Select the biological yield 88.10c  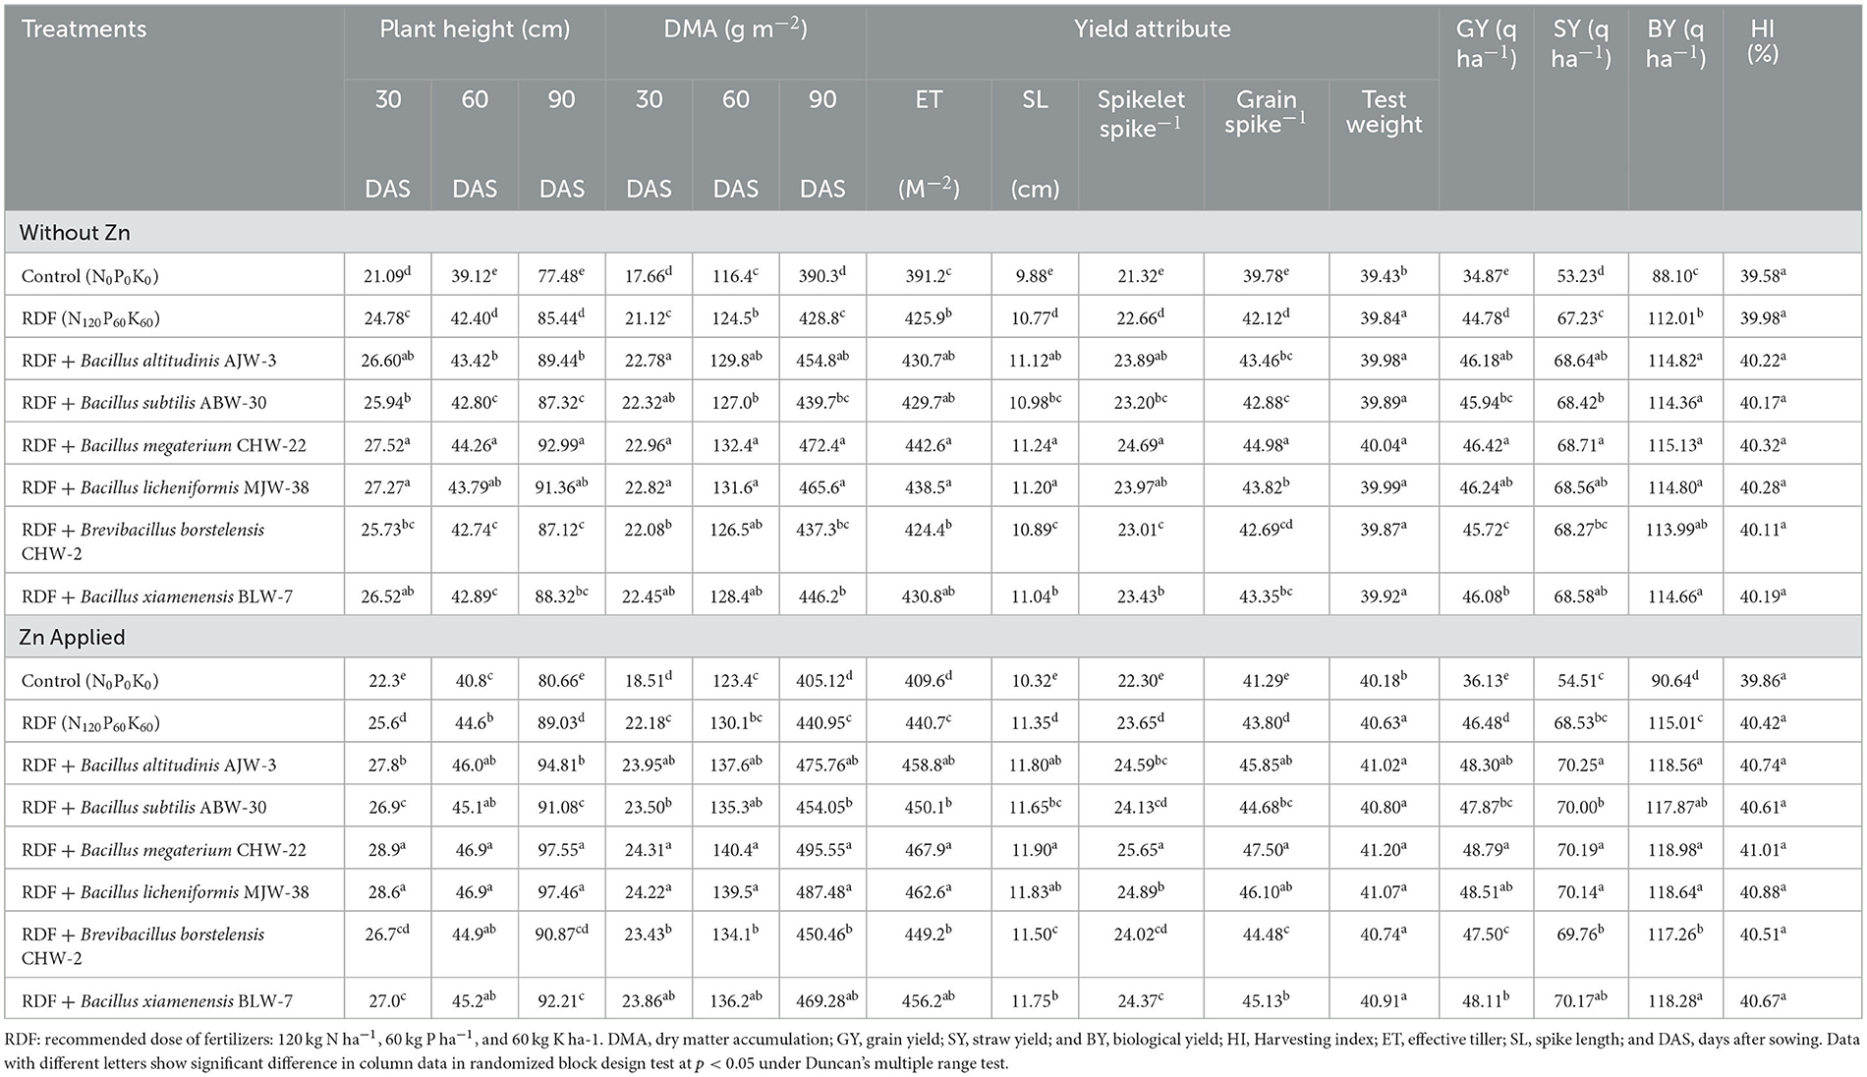coord(1675,275)
